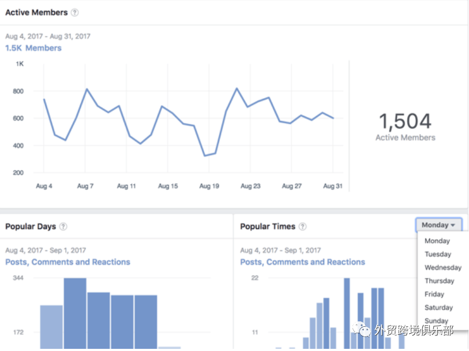Click Posts, Comments and Reactions under Popular Days

67,262
